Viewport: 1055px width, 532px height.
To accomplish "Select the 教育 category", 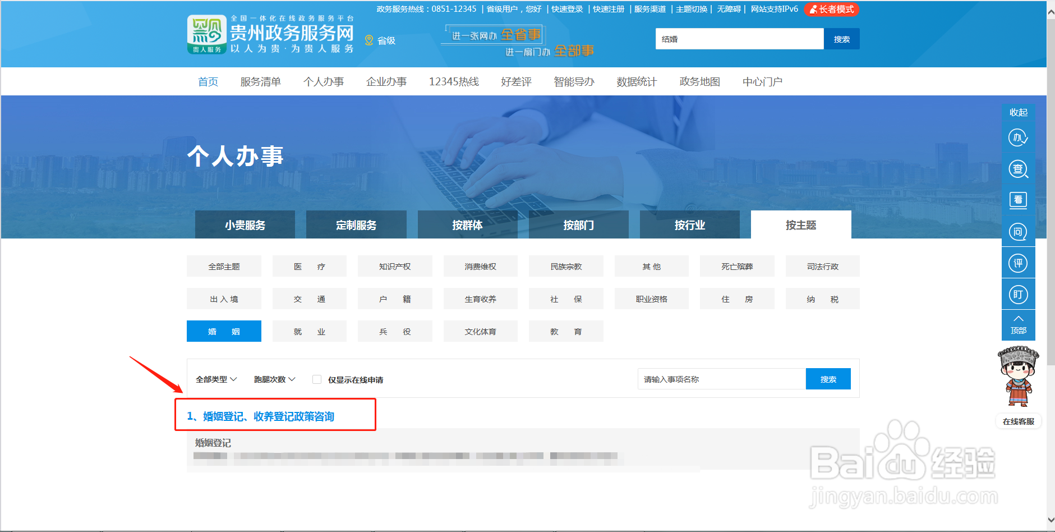I will click(x=566, y=331).
